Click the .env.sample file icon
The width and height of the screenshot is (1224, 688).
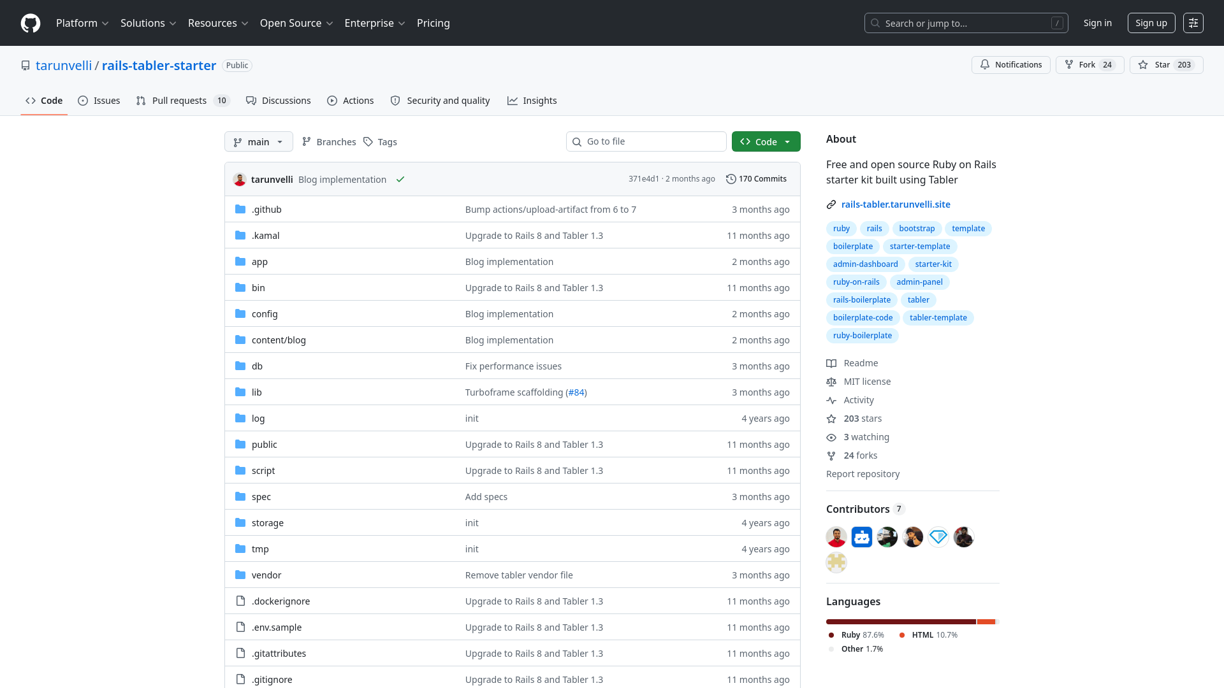point(240,627)
